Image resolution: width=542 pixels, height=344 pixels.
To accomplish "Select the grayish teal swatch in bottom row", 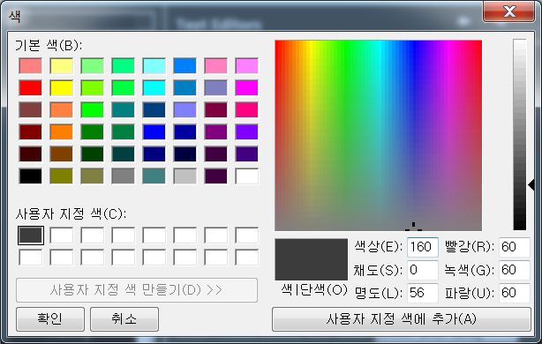I will click(x=154, y=176).
